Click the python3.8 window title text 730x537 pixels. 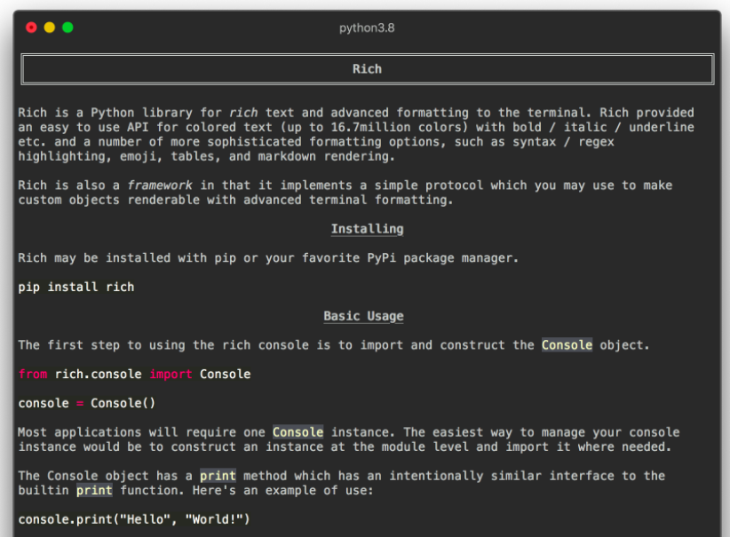click(367, 28)
